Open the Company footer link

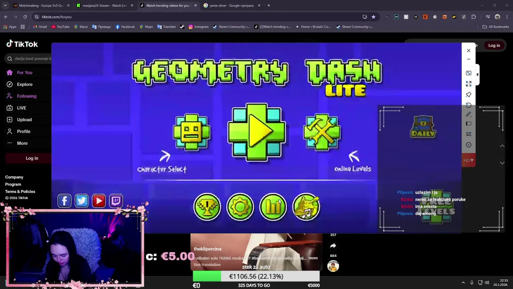click(14, 177)
